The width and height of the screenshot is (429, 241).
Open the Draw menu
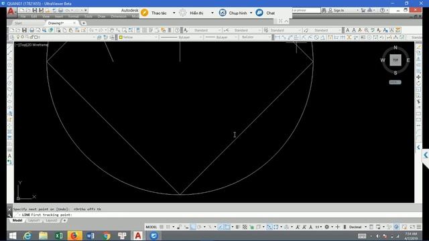101,17
